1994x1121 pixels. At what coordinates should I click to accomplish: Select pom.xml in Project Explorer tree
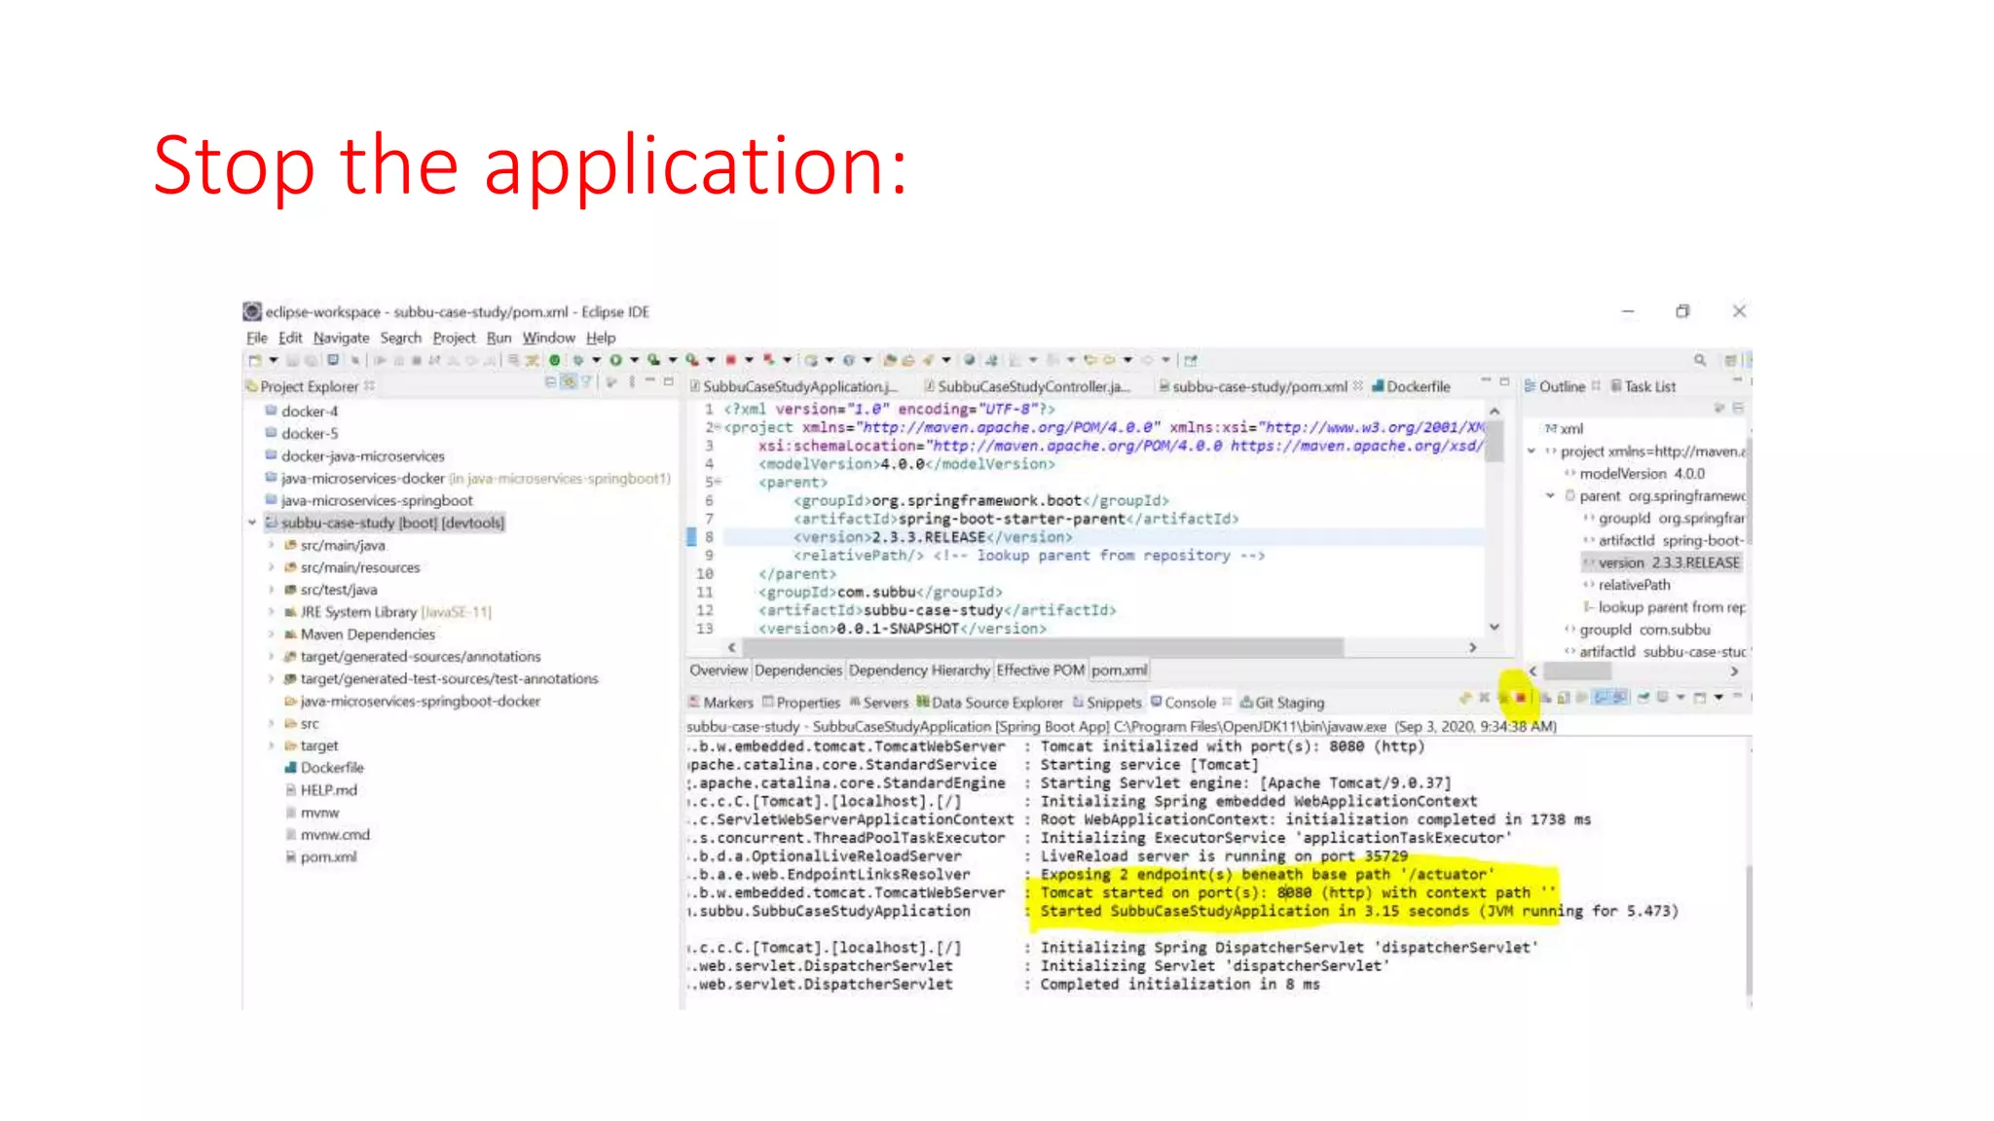(320, 857)
